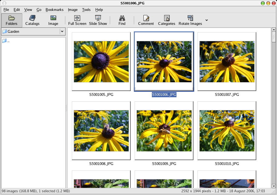277x195 pixels.
Task: Start the Slide Show
Action: click(x=98, y=20)
